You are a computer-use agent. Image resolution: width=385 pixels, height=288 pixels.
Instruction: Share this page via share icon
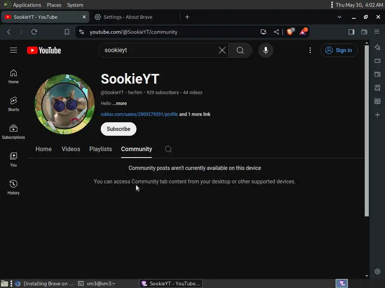coord(276,32)
